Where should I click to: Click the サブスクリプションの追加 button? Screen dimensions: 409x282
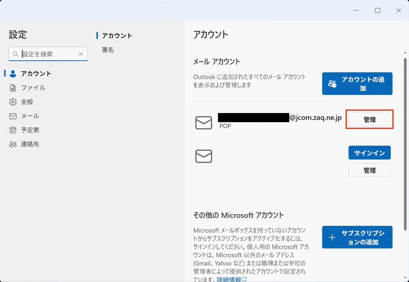(x=357, y=237)
